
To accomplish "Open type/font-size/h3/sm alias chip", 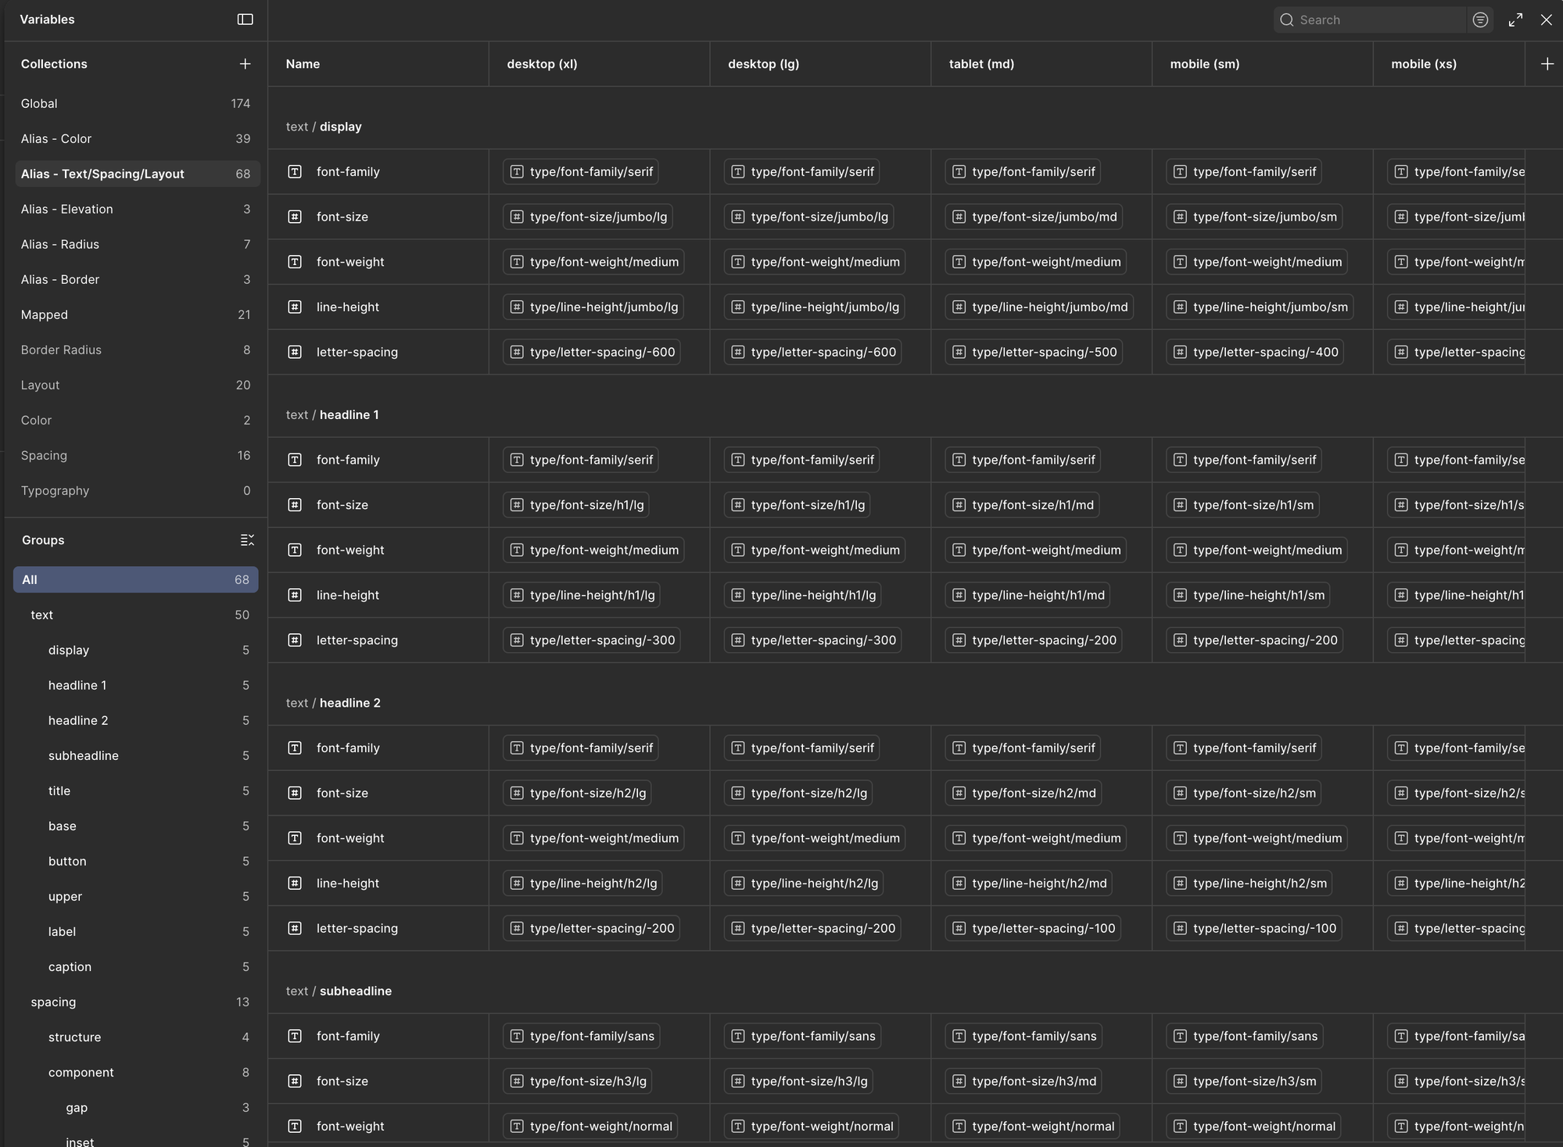I will [x=1244, y=1081].
